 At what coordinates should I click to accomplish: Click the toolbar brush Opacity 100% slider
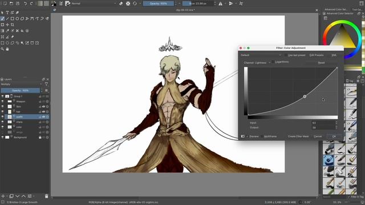coord(159,3)
